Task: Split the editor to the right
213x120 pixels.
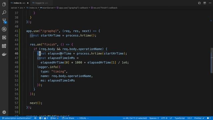Action: coord(205,3)
